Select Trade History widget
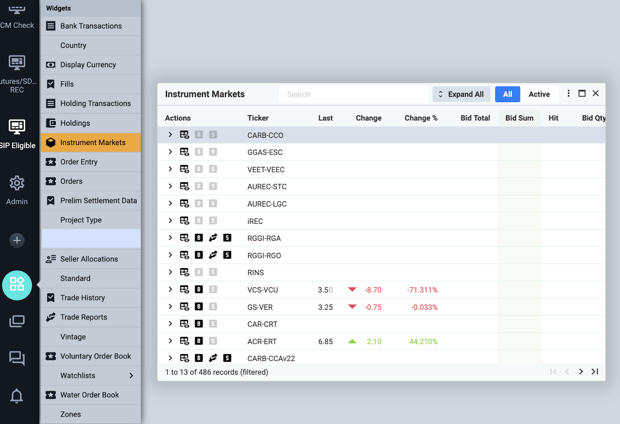This screenshot has height=424, width=620. coord(91,297)
